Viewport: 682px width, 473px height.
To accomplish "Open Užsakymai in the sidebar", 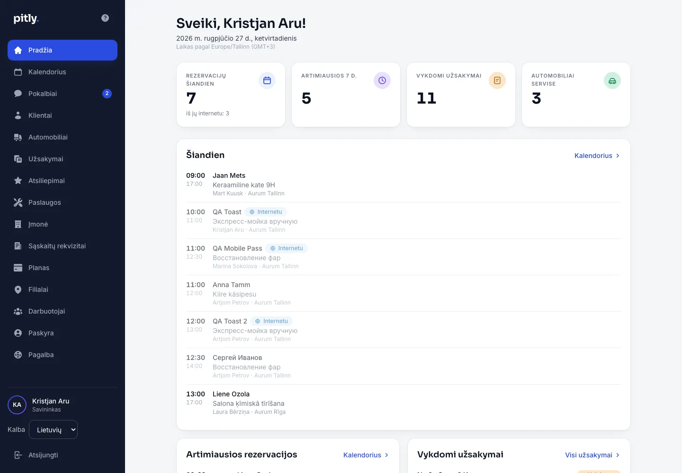I will (63, 159).
